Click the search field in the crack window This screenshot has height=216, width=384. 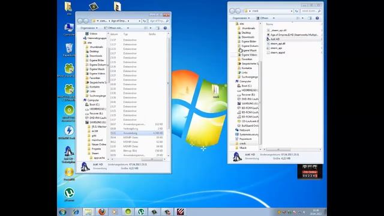point(311,11)
